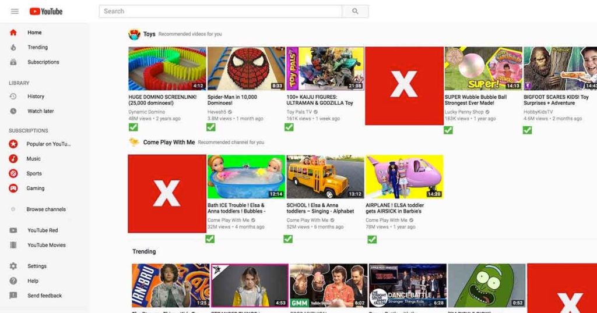
Task: Click Send feedback in sidebar
Action: [44, 296]
